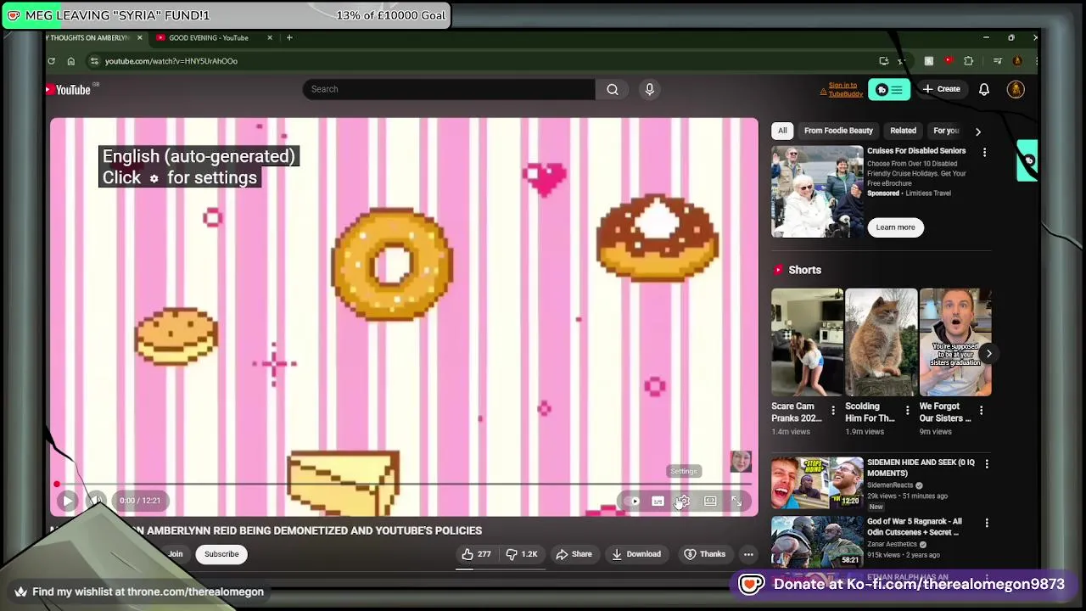Click the SidemenReacts channel name

point(890,485)
